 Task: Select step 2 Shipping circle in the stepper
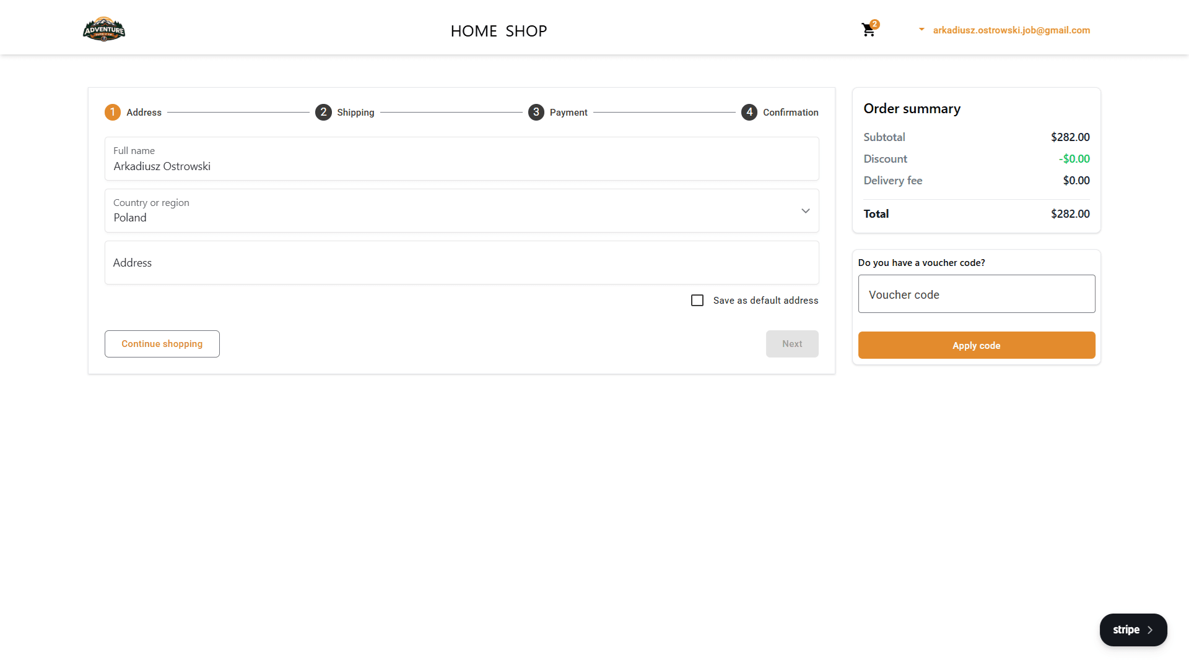[323, 112]
